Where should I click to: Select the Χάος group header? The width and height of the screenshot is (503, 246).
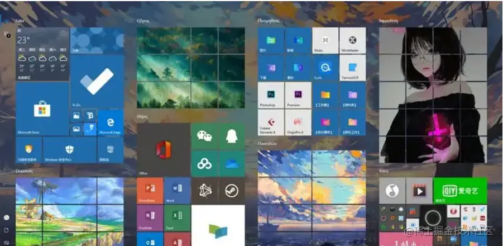(x=384, y=171)
